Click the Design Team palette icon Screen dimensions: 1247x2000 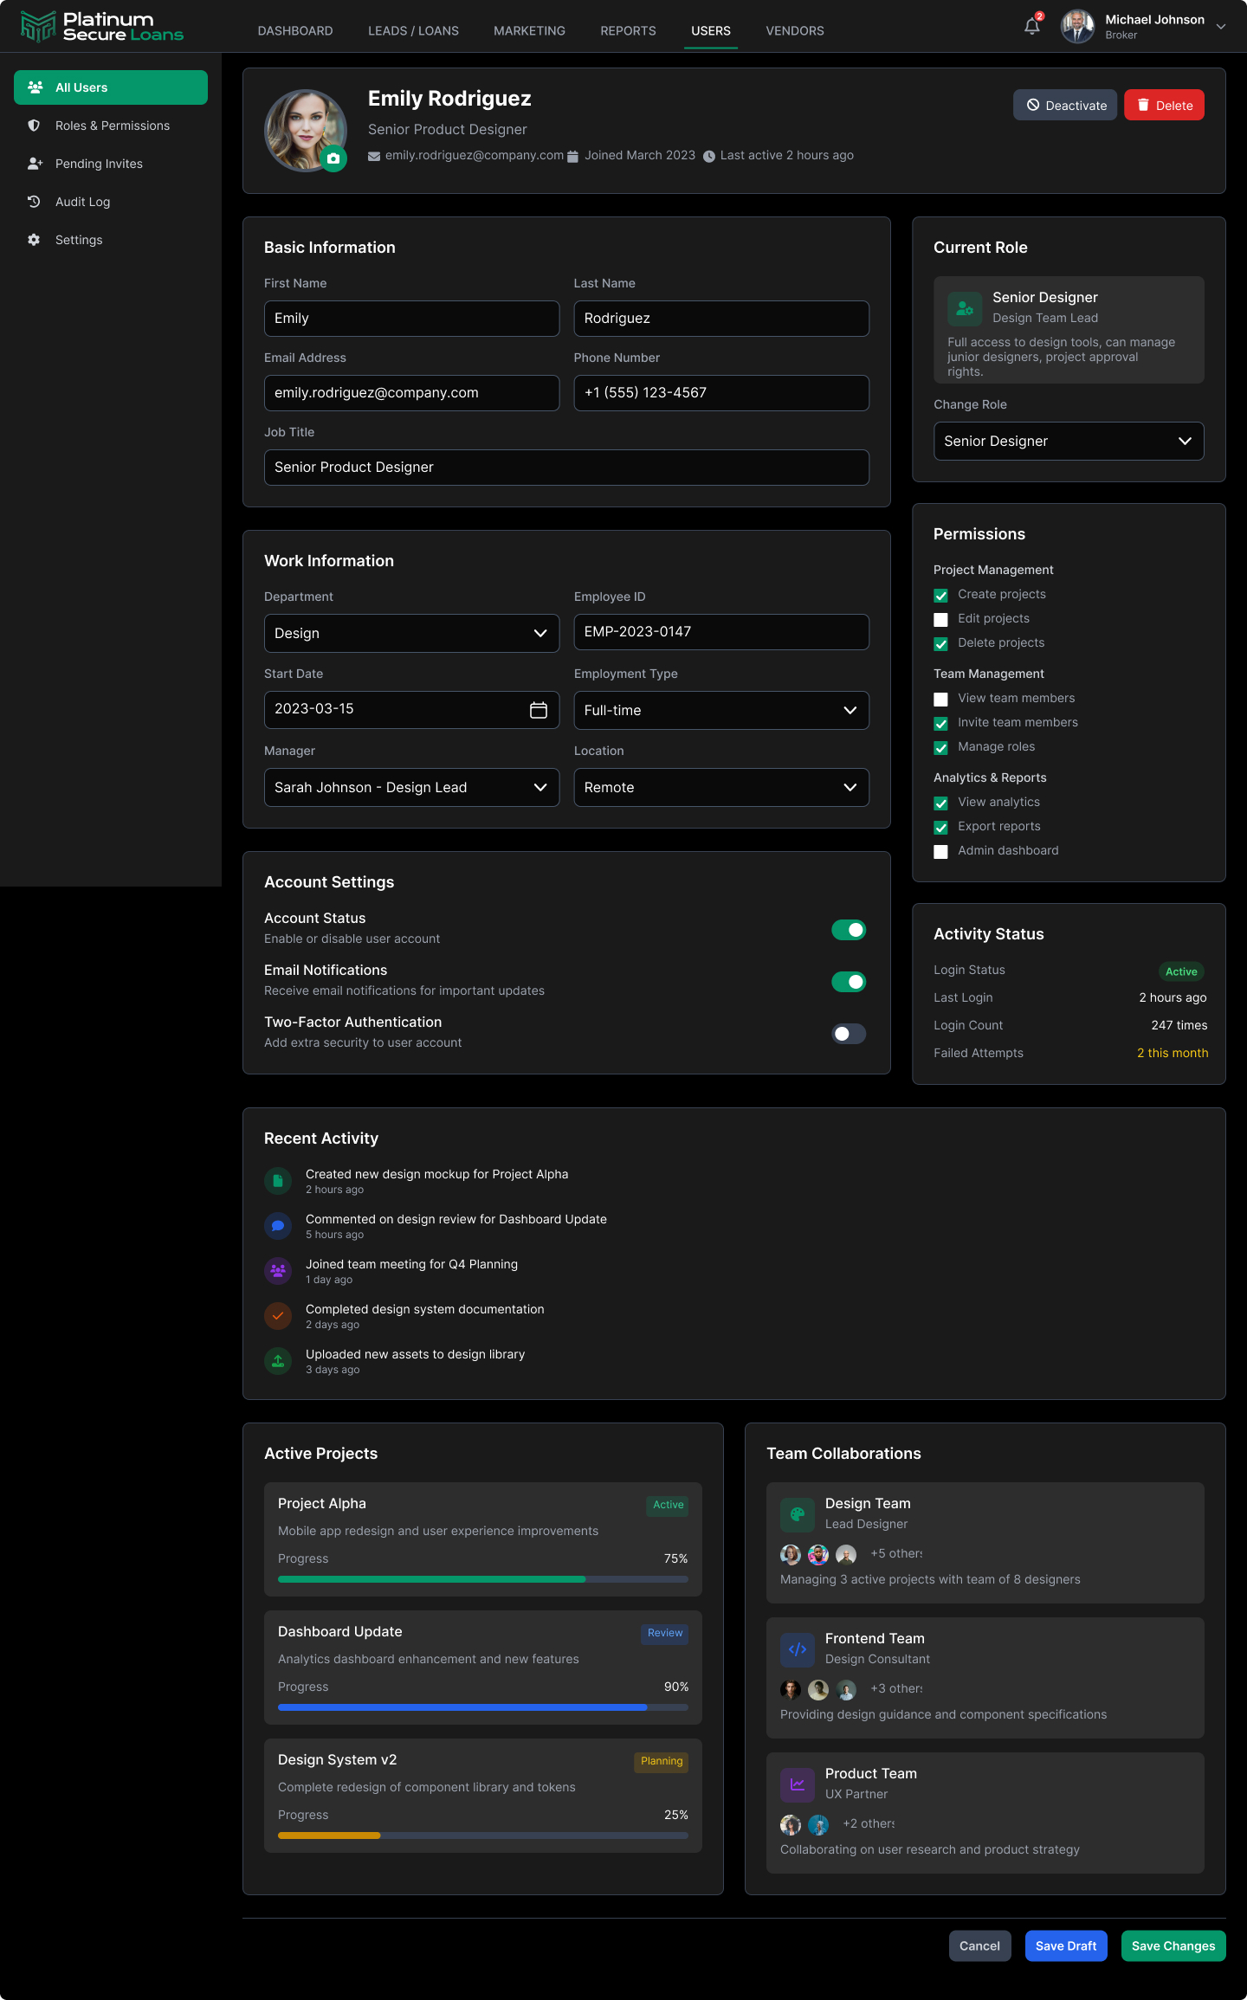[798, 1514]
